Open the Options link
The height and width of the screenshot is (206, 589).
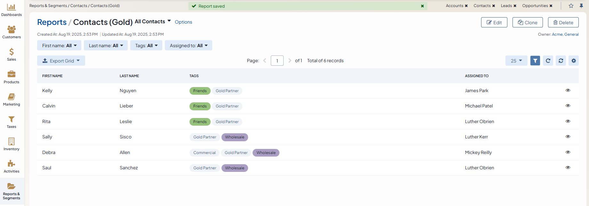(x=183, y=22)
